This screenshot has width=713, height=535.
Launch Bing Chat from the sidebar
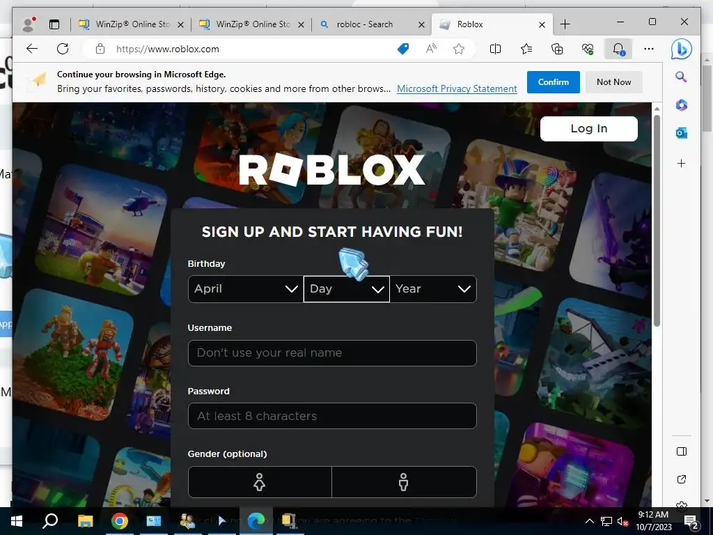pyautogui.click(x=681, y=49)
